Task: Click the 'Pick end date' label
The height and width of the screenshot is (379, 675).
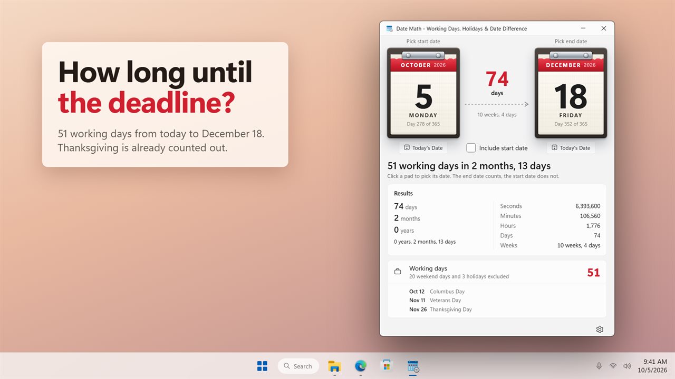Action: (571, 42)
